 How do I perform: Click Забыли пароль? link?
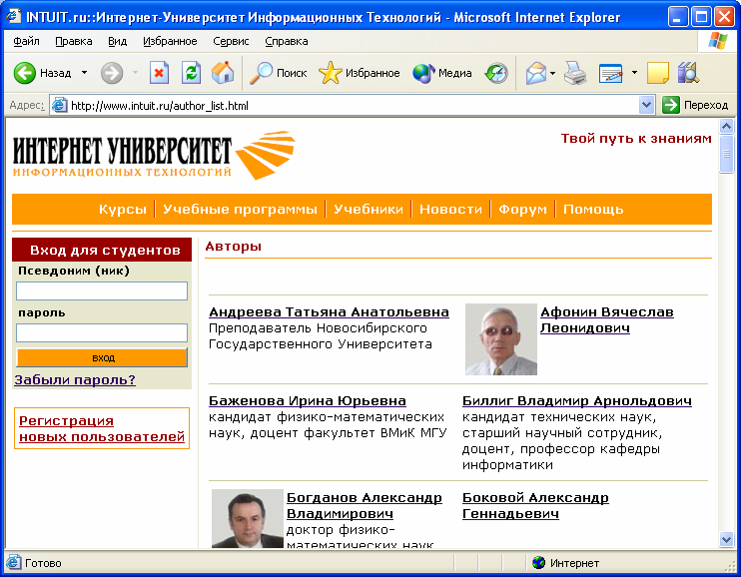coord(75,379)
